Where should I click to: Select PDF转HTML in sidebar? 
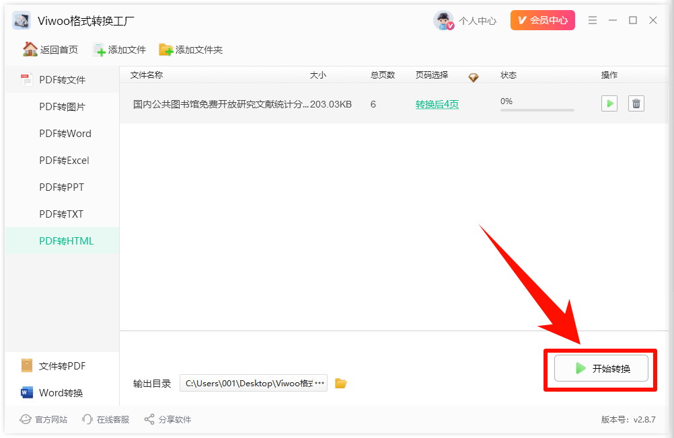62,241
